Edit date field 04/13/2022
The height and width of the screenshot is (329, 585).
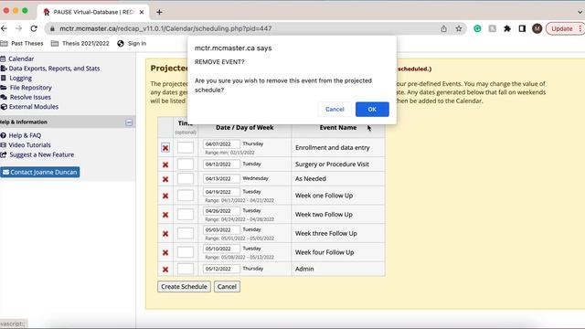[221, 179]
